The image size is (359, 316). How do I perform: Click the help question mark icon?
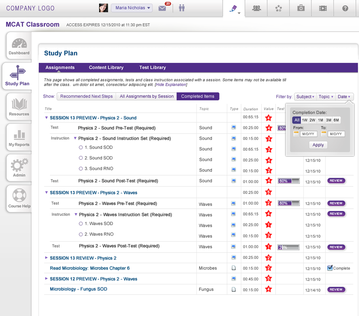pos(345,8)
